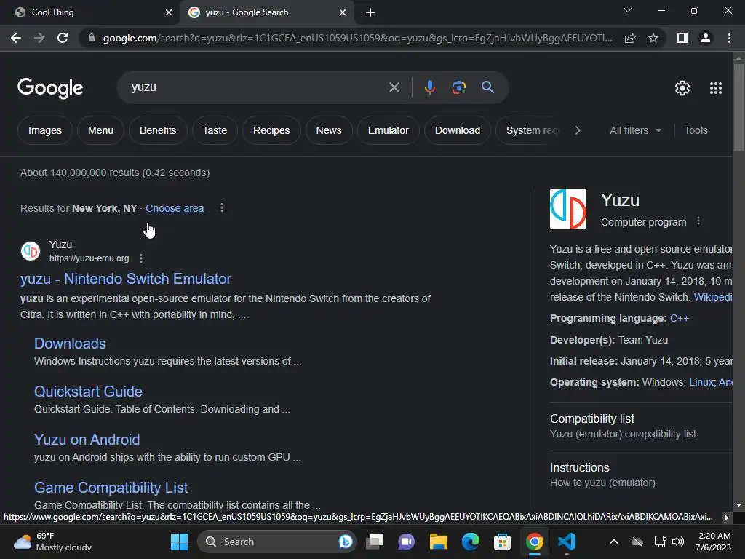The image size is (745, 559).
Task: Reload the page with the refresh icon
Action: point(63,38)
